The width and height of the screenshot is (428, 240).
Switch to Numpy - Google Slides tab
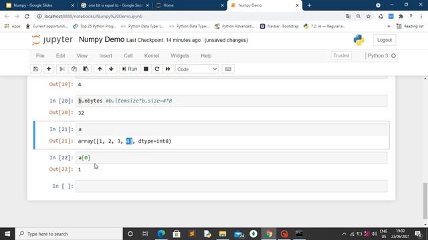(39, 5)
